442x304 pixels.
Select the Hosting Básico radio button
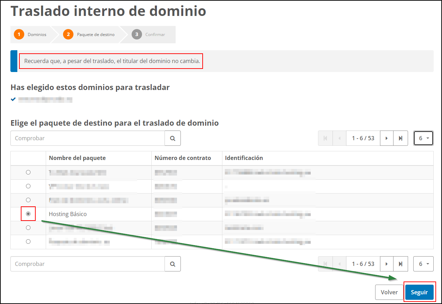pyautogui.click(x=28, y=214)
